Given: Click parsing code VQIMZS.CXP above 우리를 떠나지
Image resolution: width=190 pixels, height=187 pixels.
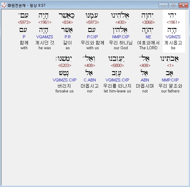Looking at the screenshot, I should click(117, 80).
